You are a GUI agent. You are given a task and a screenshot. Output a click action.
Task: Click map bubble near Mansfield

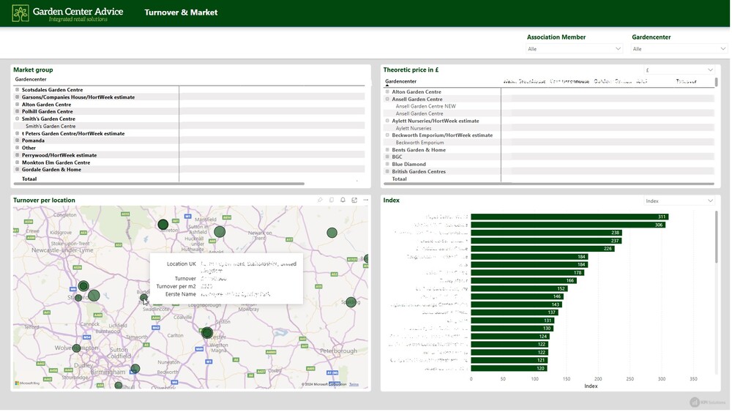click(x=220, y=232)
